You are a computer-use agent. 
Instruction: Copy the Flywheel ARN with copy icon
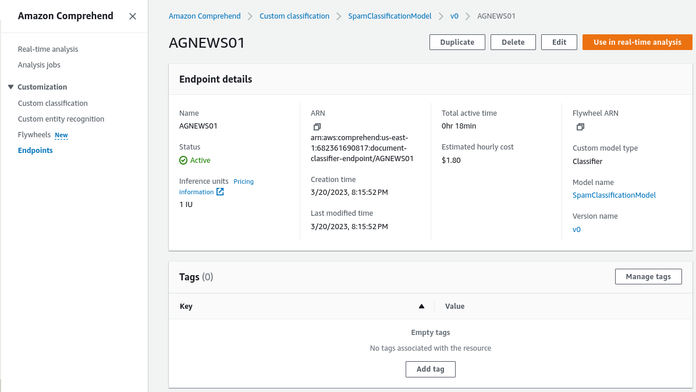[x=580, y=127]
